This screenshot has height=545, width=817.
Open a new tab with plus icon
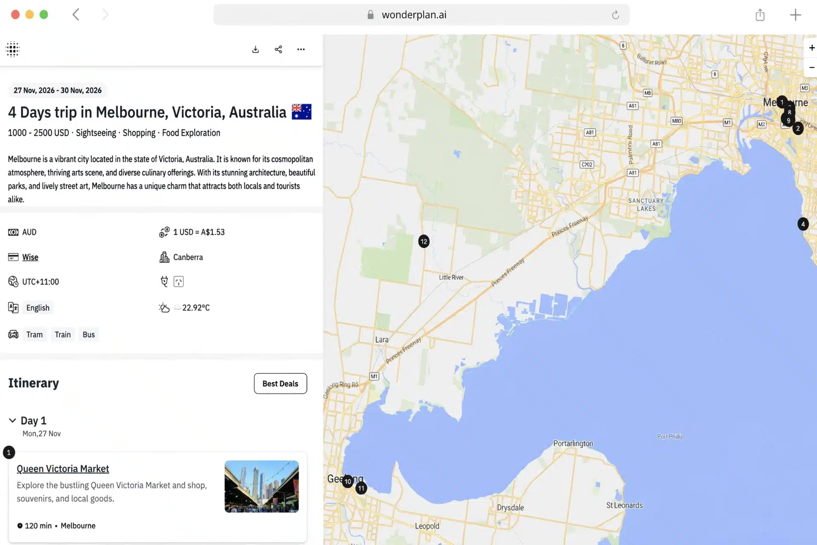(x=795, y=15)
